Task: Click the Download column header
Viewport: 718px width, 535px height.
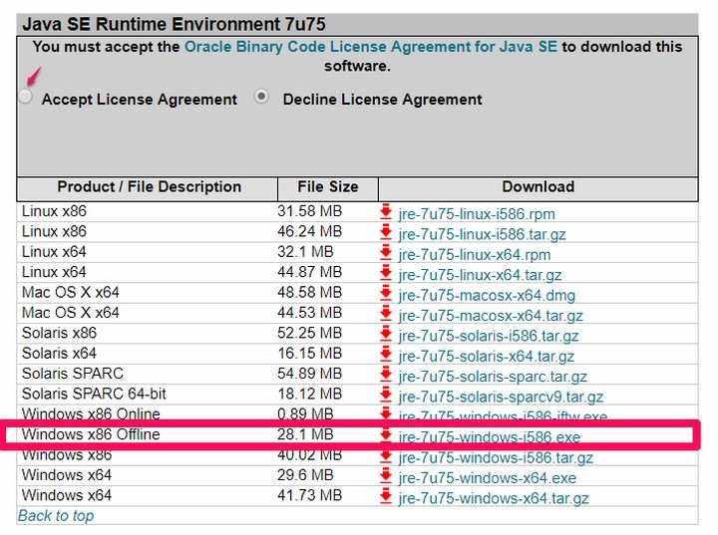Action: click(538, 187)
